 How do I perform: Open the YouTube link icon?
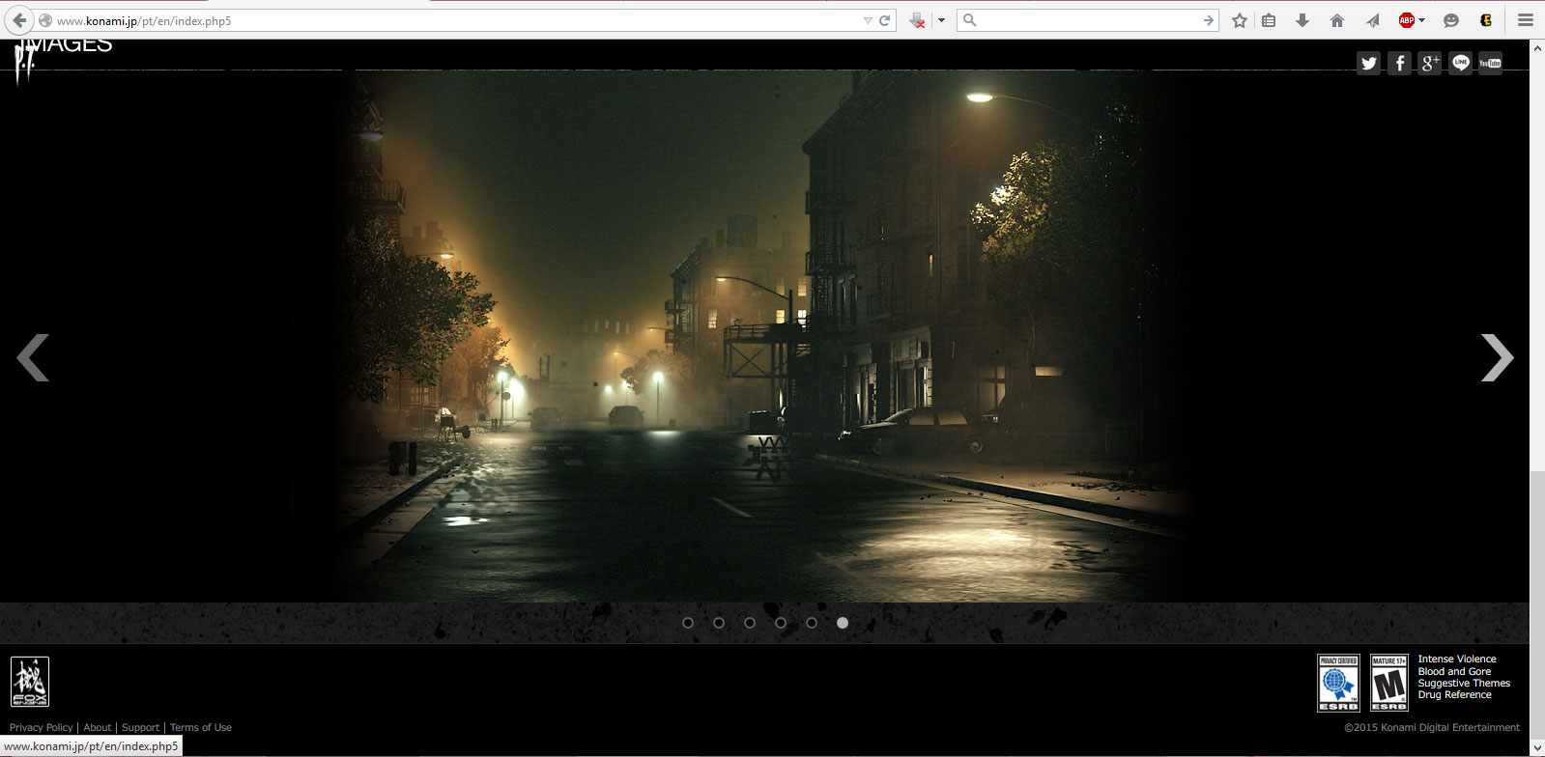coord(1491,64)
